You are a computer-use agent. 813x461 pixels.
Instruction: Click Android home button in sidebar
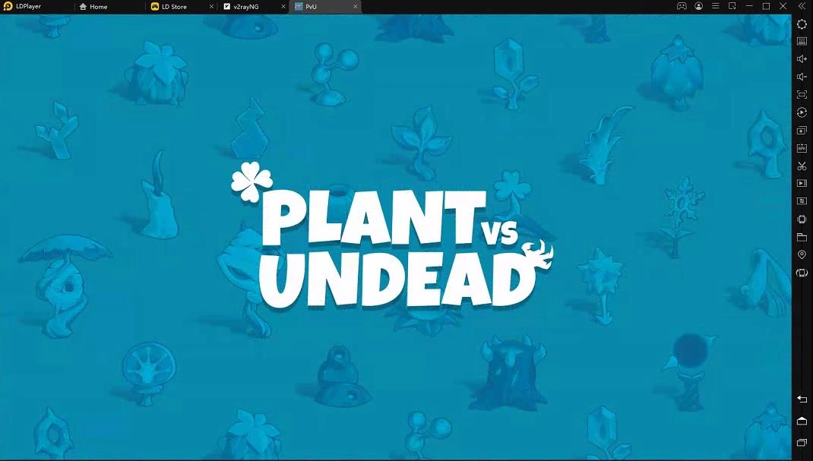[802, 421]
